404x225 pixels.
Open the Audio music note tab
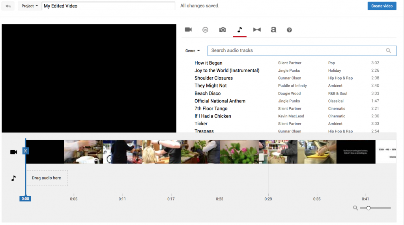[x=239, y=30]
